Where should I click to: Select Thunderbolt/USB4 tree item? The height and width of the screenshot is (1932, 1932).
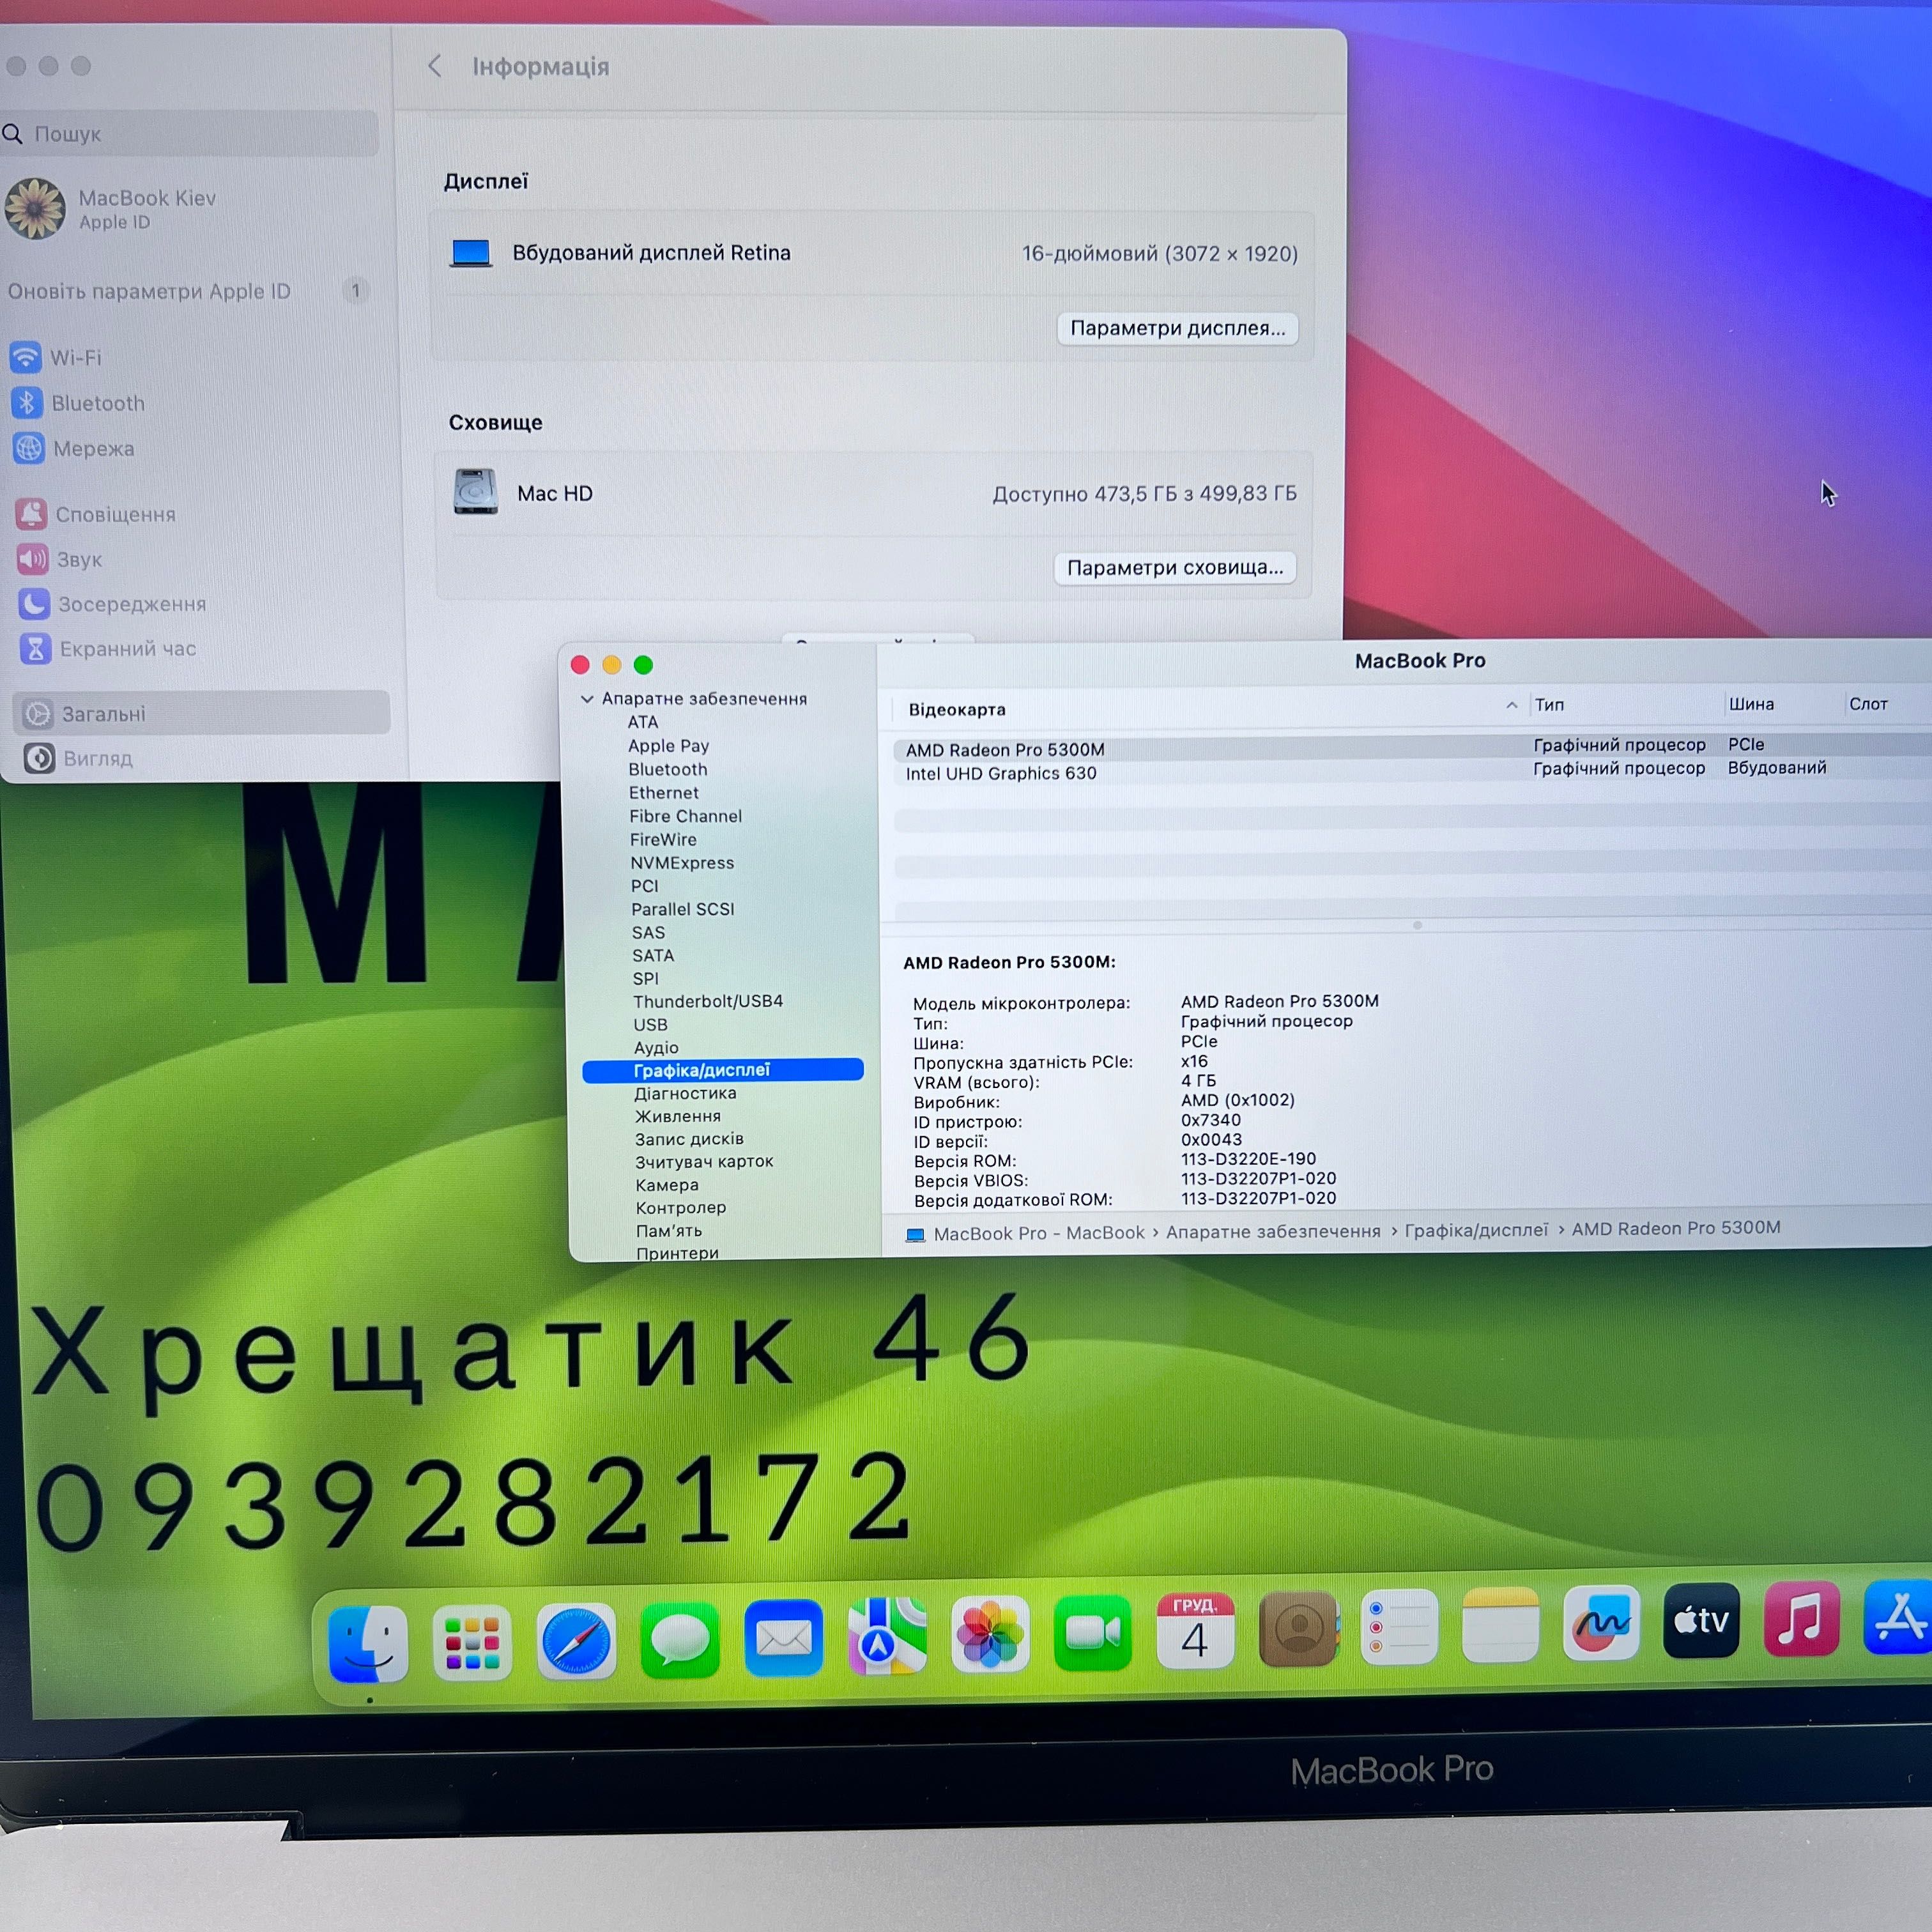pyautogui.click(x=708, y=1001)
